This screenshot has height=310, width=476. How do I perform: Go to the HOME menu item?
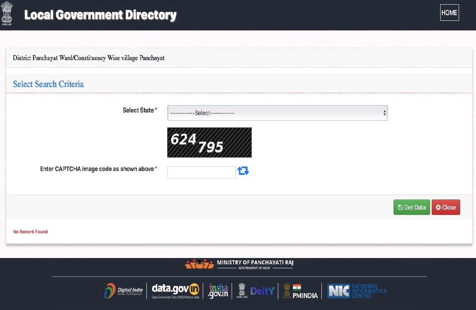449,13
